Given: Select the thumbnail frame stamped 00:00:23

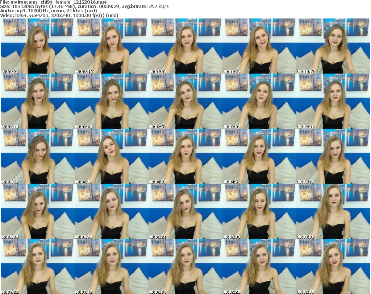Looking at the screenshot, I should (38, 46).
